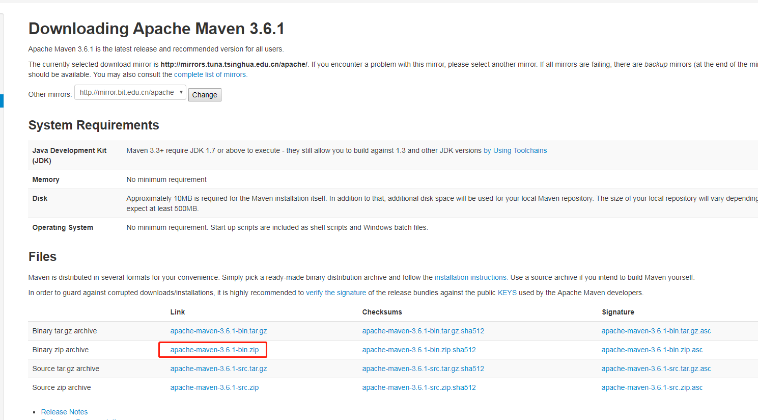Click the 'Signature' column header

[618, 312]
